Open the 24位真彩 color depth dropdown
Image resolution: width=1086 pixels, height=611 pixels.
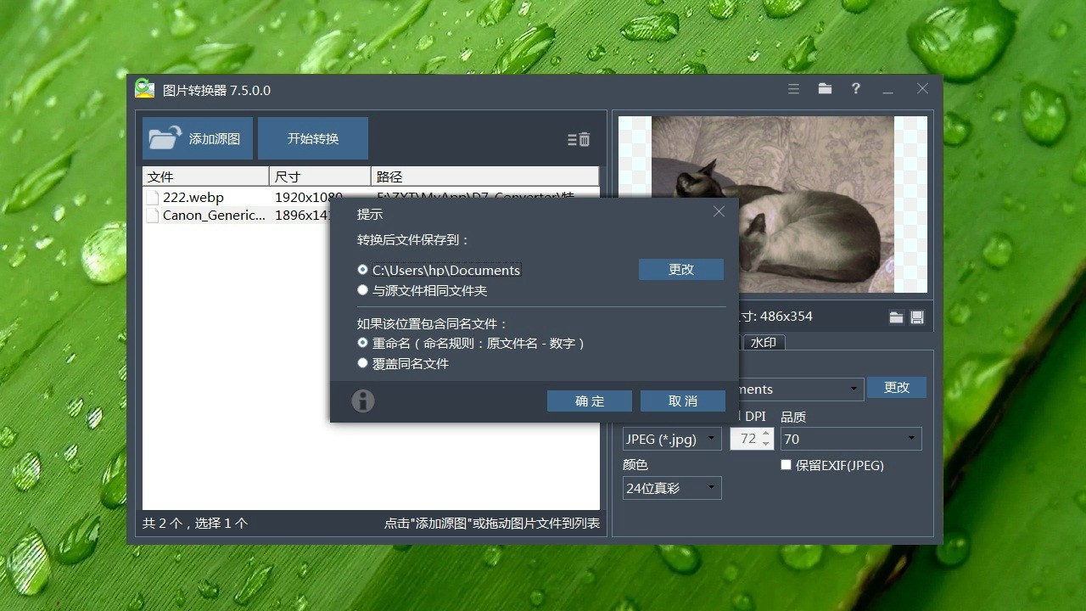click(x=671, y=488)
